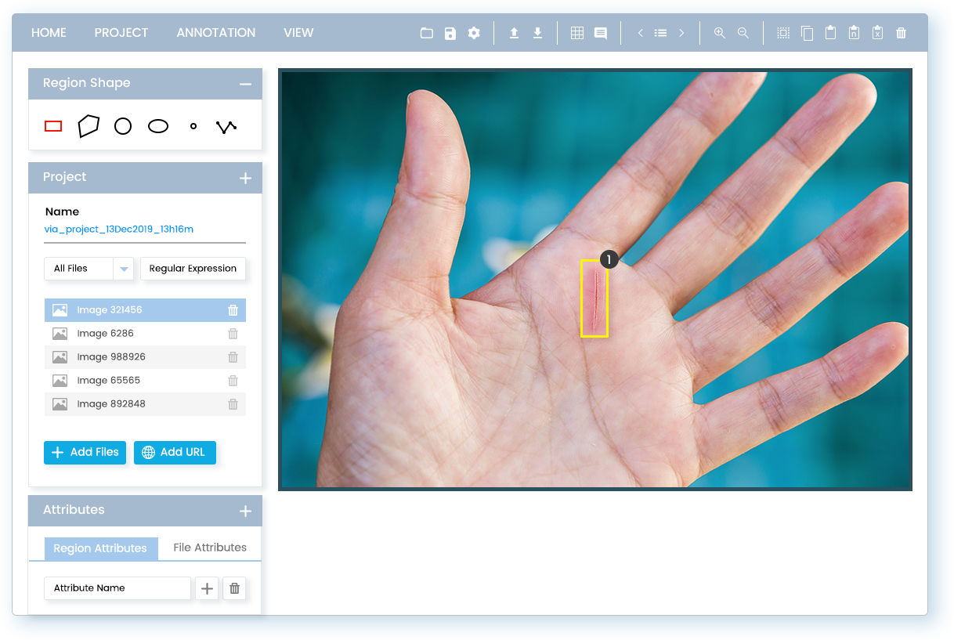Screen dimensions: 954x640
Task: Toggle the image grid view icon
Action: pyautogui.click(x=577, y=33)
